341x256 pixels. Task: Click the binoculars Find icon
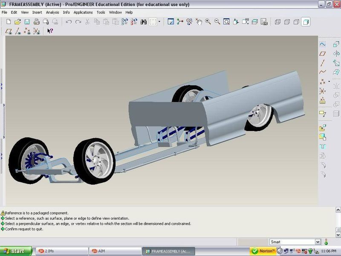tap(144, 22)
